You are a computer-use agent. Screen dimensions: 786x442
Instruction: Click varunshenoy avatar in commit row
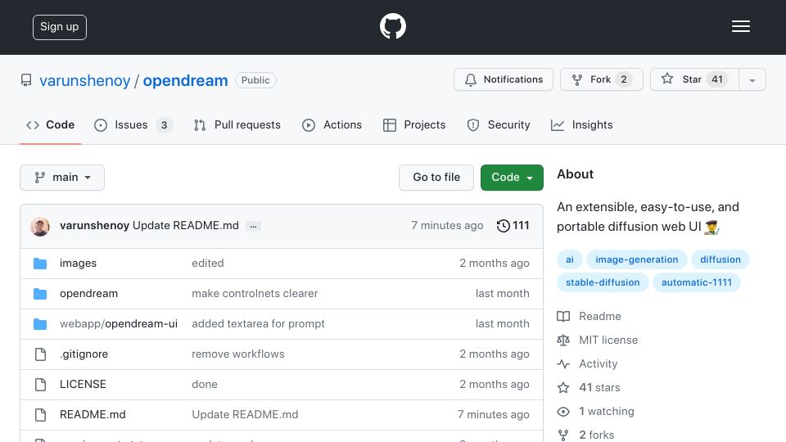[x=40, y=227]
